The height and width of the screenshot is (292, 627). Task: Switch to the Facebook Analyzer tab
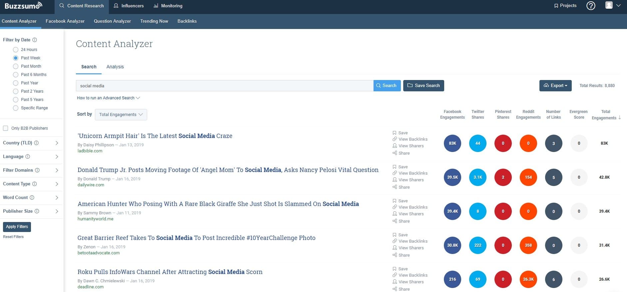click(65, 21)
